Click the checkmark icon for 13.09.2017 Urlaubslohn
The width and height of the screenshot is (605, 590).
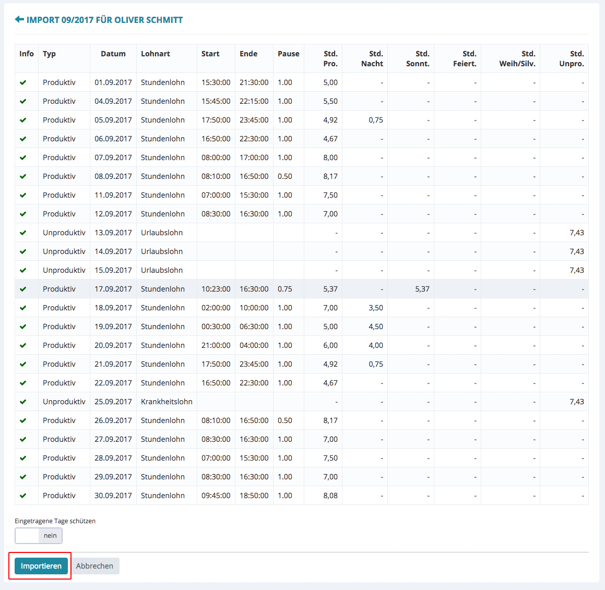23,233
